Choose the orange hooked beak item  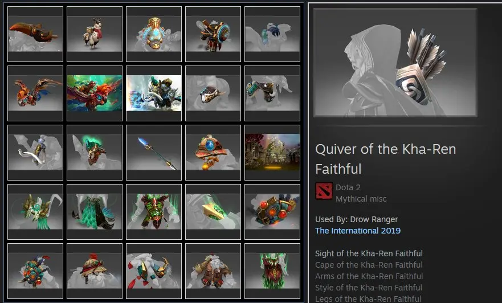click(35, 34)
